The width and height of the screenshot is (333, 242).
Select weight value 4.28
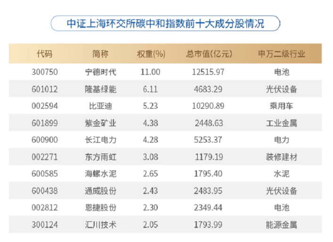pyautogui.click(x=150, y=140)
